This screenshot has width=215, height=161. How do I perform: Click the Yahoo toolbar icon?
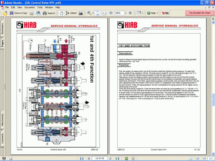coord(165,13)
